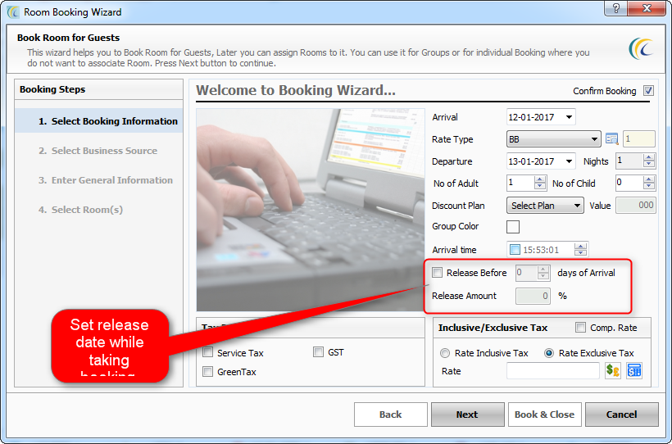Viewport: 672px width, 444px height.
Task: Select Rate Exclusive Tax radio button
Action: click(x=548, y=353)
